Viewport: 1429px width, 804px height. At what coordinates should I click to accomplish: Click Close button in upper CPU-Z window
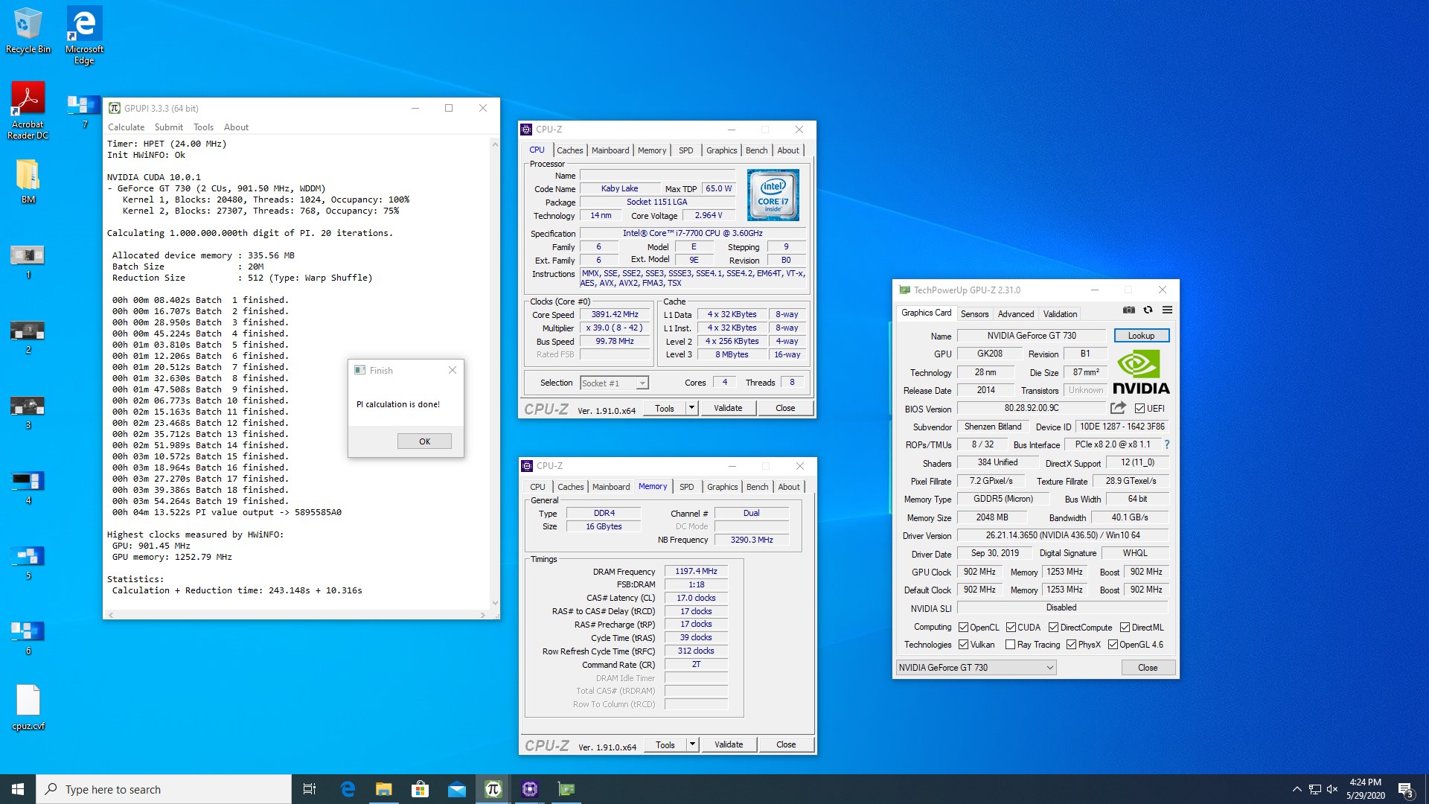tap(785, 408)
